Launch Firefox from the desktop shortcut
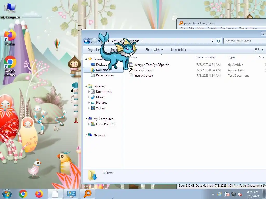Screen dimensions: 266x199 point(10,38)
